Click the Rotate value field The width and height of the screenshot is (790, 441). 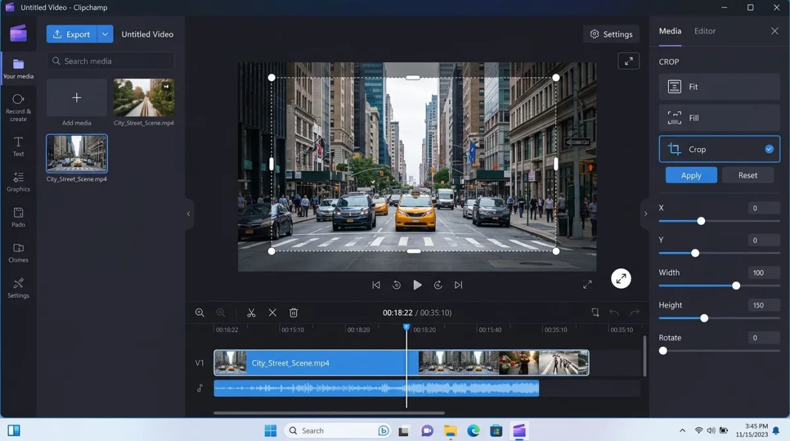pos(764,338)
